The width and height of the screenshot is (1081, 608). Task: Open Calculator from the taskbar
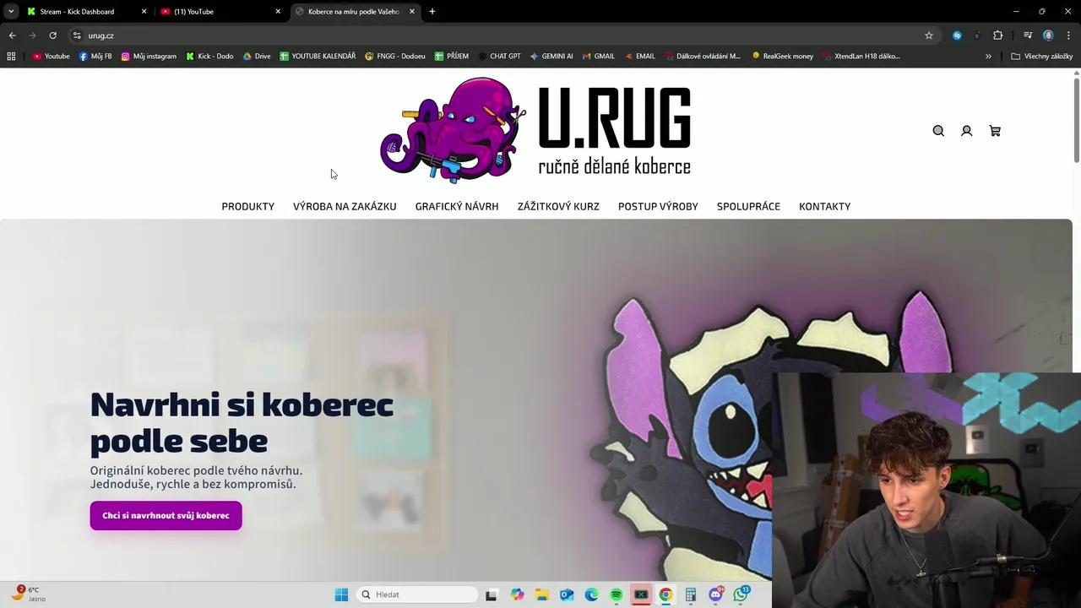click(691, 594)
